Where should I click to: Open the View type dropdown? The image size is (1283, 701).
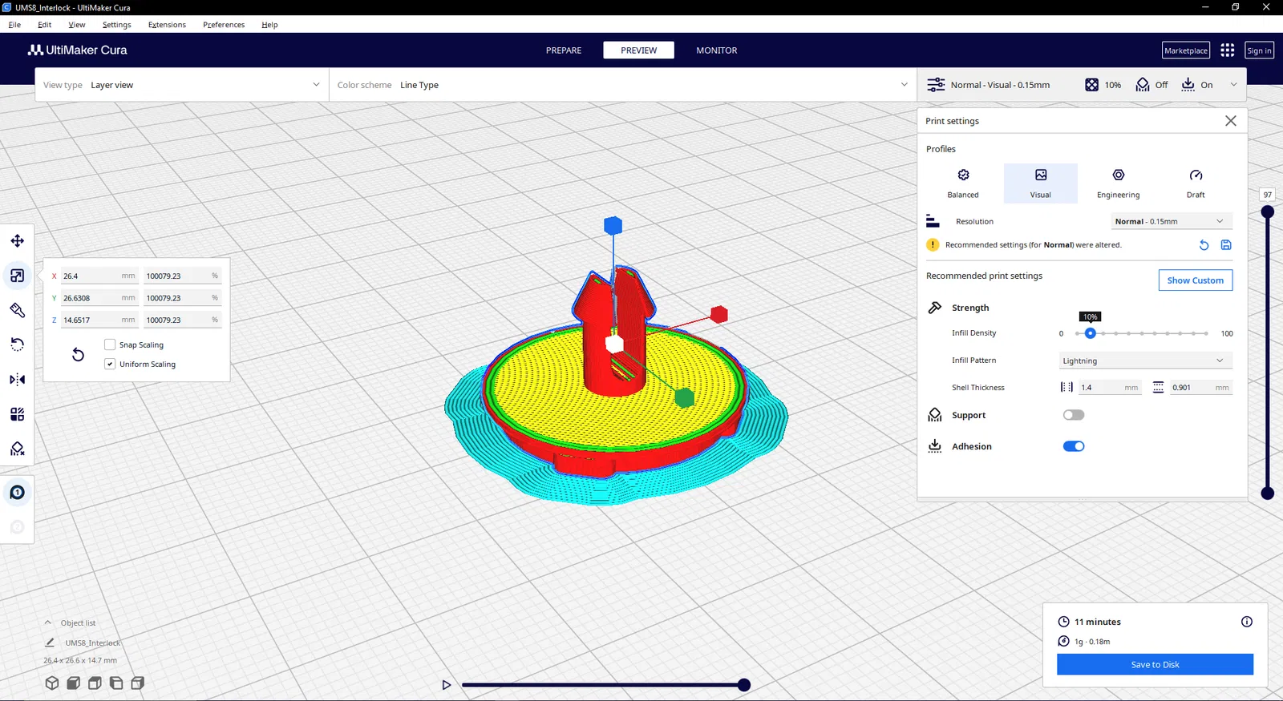(182, 85)
